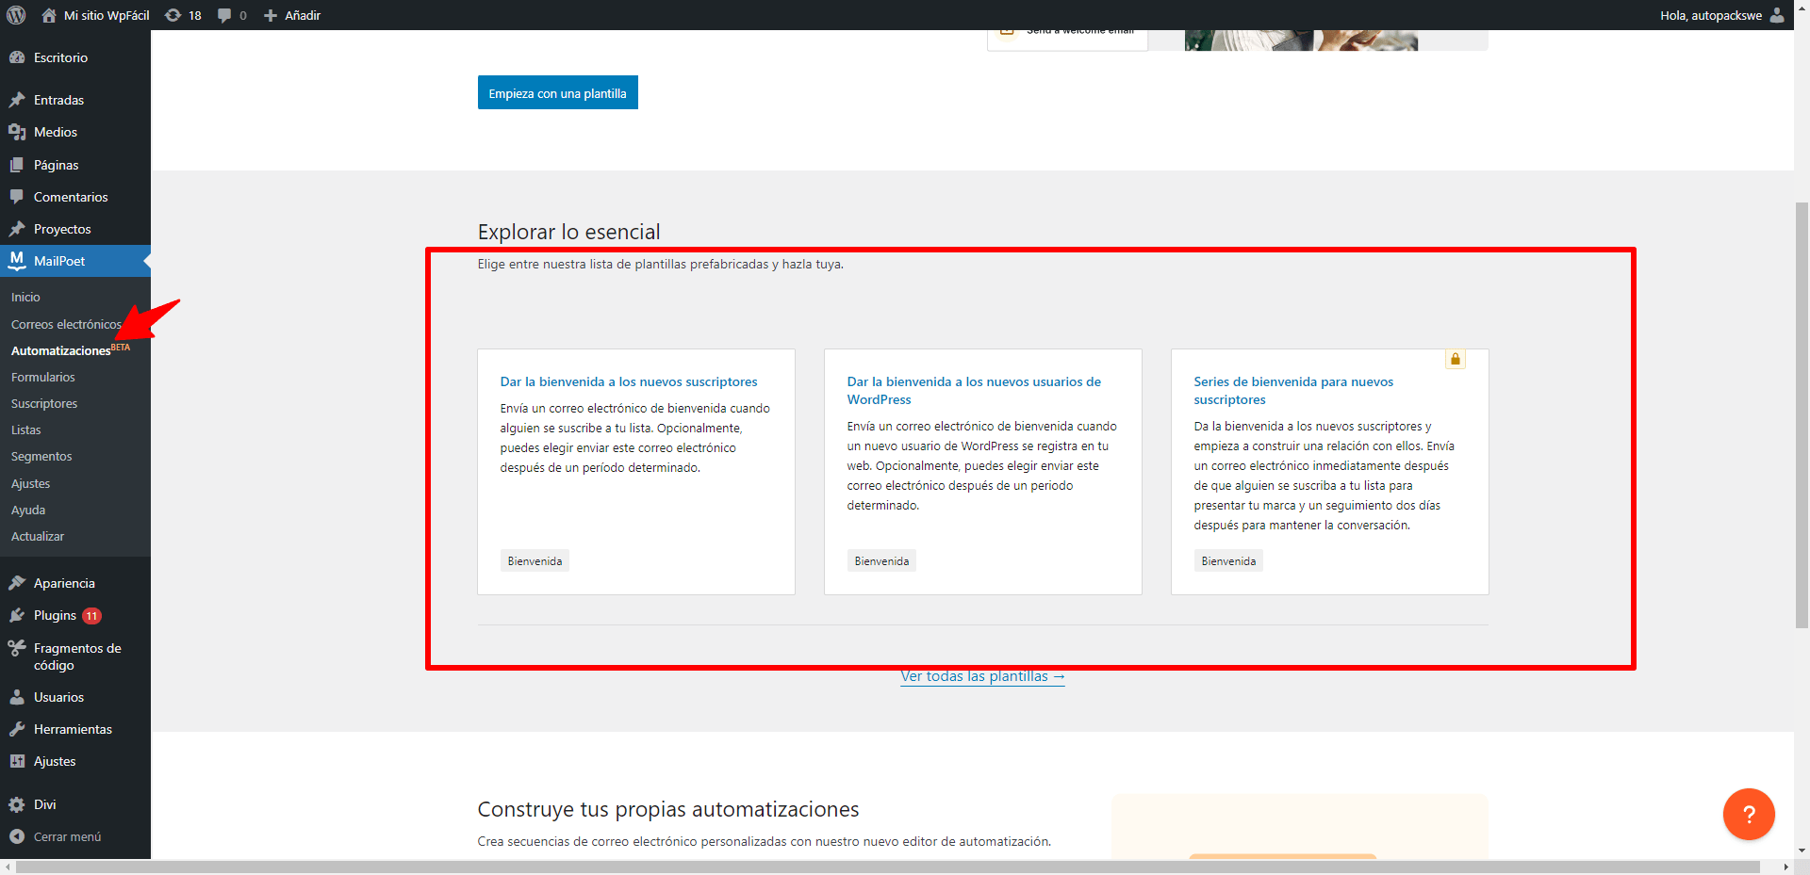Open MailPoet Ajustes submenu item
Image resolution: width=1810 pixels, height=875 pixels.
pyautogui.click(x=30, y=483)
